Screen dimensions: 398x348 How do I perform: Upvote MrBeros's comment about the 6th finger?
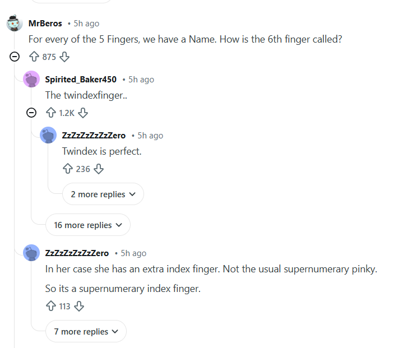click(x=34, y=57)
